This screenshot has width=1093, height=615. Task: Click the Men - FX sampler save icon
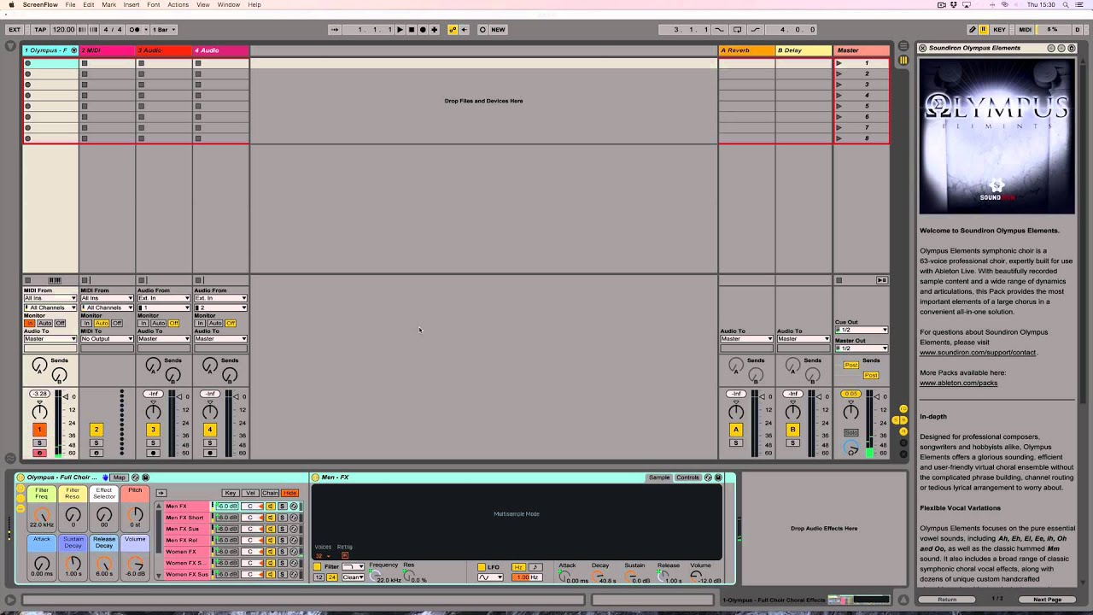pyautogui.click(x=718, y=477)
